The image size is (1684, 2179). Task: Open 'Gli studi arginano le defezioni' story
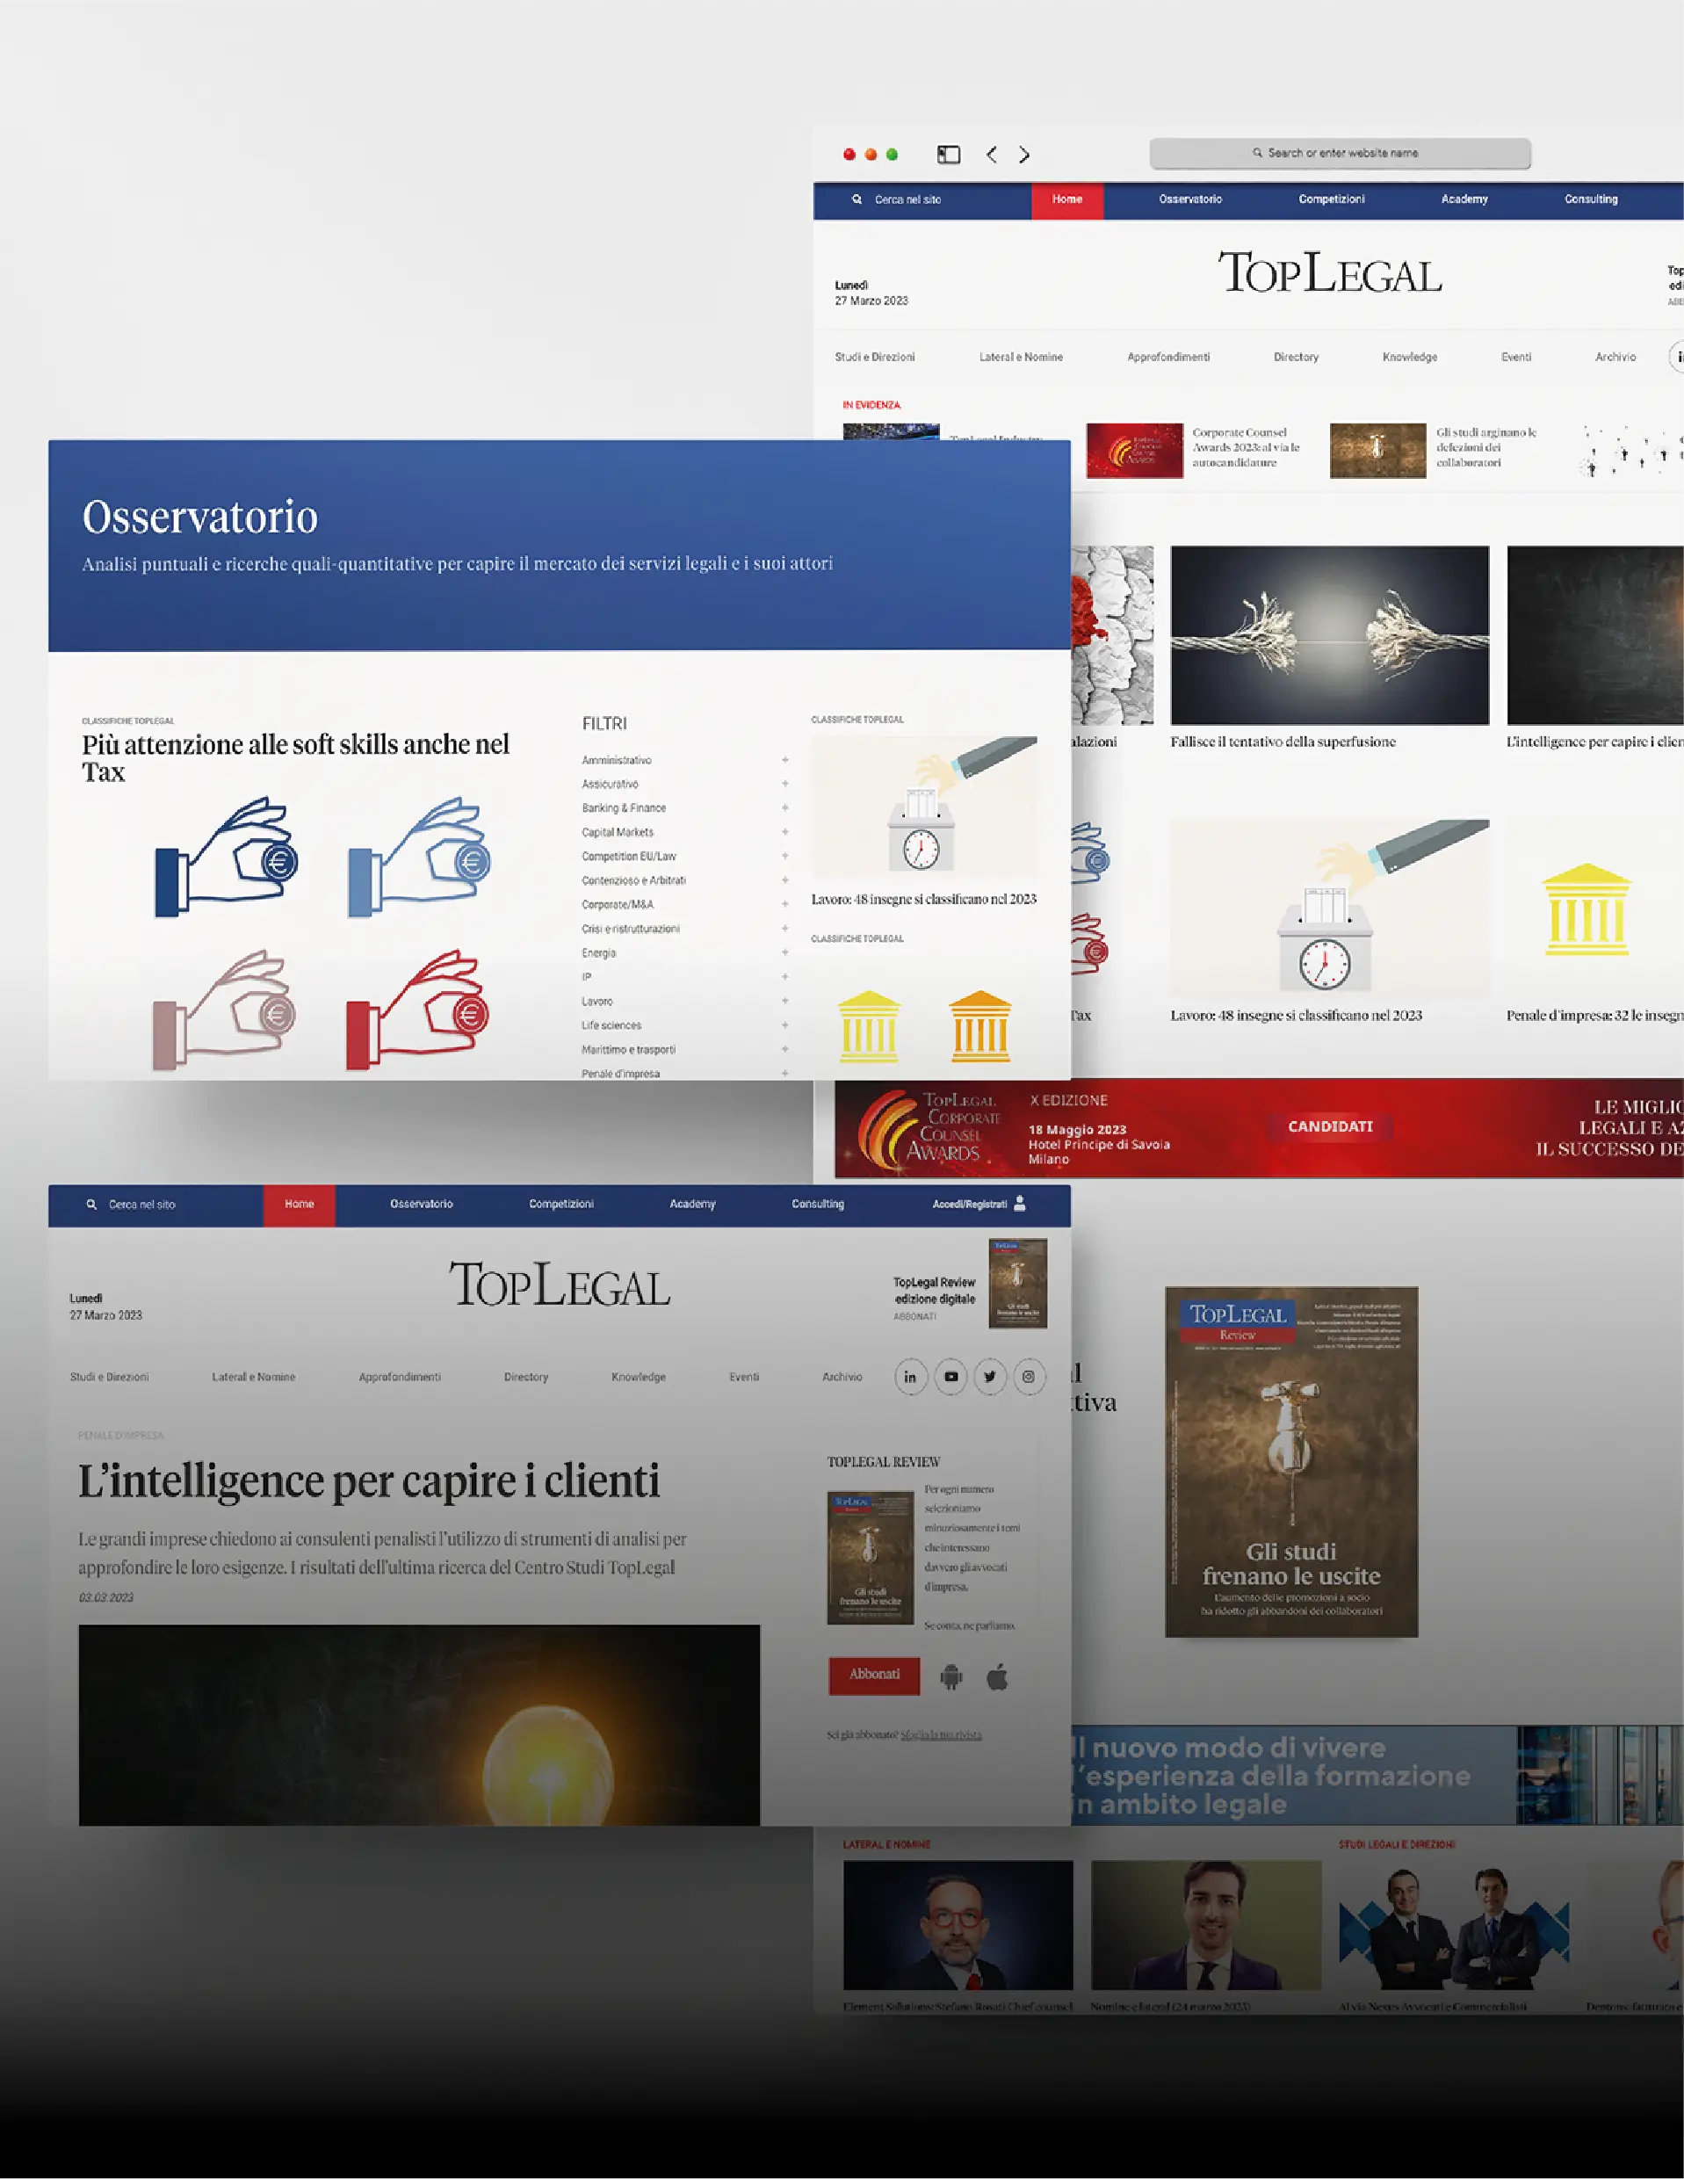click(1485, 448)
